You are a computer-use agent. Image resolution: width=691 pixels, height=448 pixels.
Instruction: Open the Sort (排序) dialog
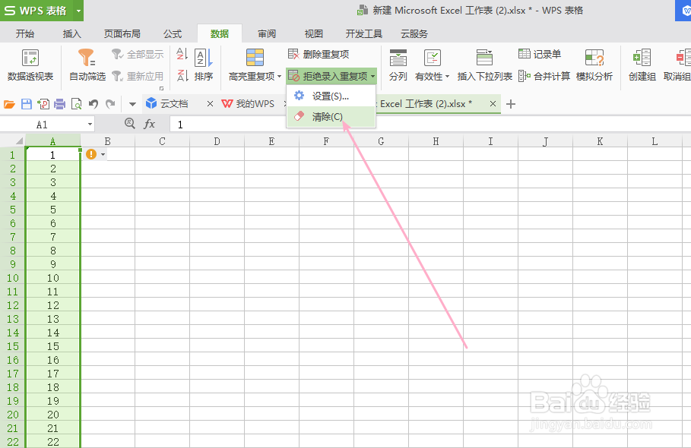(x=203, y=65)
